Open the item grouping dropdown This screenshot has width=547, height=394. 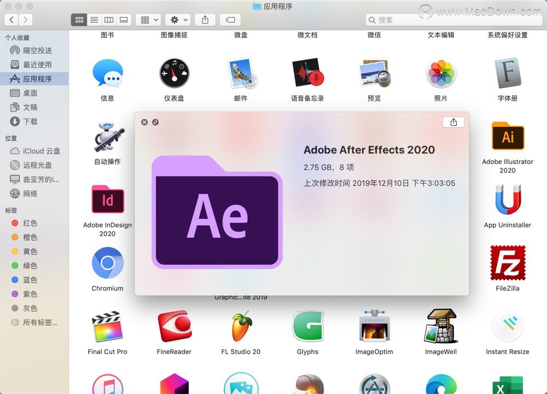coord(149,20)
